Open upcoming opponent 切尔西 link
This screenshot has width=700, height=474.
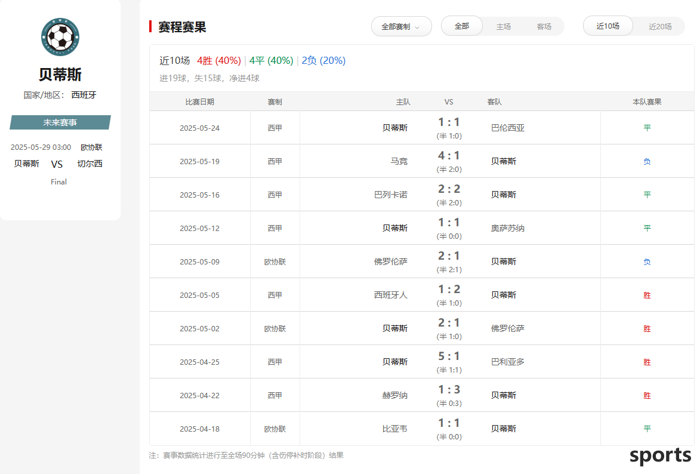point(90,164)
